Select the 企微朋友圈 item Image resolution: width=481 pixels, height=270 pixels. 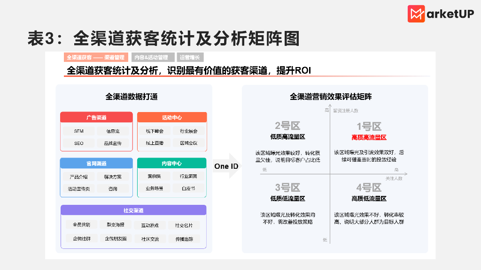[x=116, y=239]
